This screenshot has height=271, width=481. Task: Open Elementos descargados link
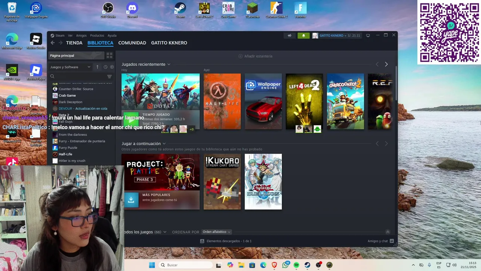click(229, 241)
